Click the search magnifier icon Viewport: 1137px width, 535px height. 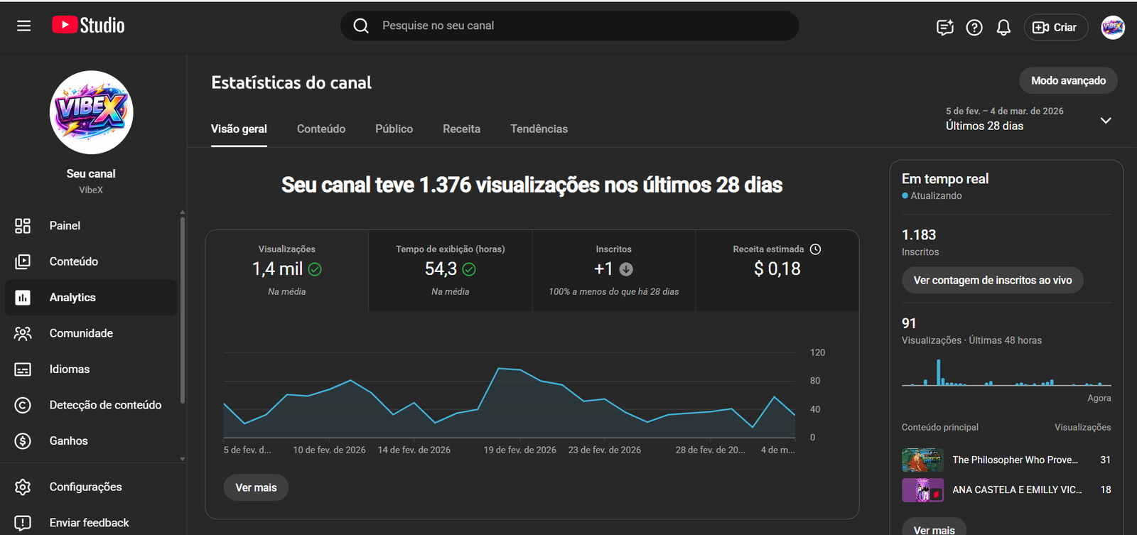361,26
